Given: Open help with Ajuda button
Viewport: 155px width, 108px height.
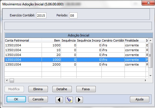Looking at the screenshot, I should pos(140,99).
